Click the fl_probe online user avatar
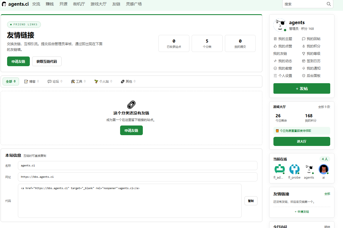Screen dimensions: 343x228 [x=294, y=169]
